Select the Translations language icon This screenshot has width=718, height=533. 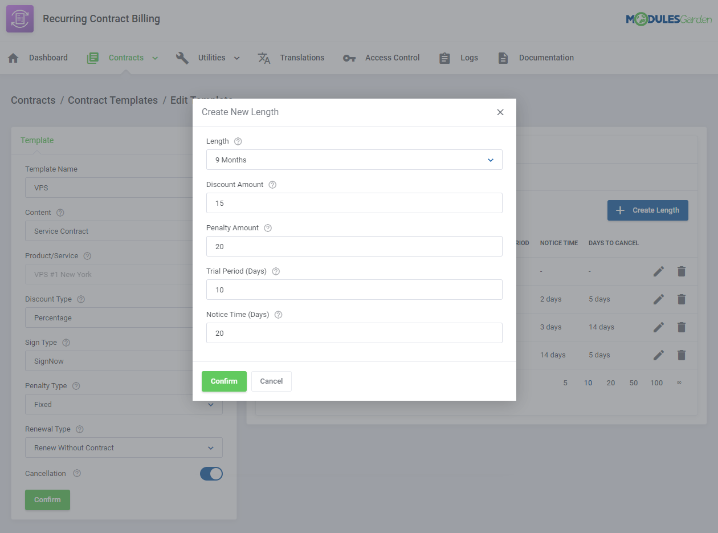(264, 57)
